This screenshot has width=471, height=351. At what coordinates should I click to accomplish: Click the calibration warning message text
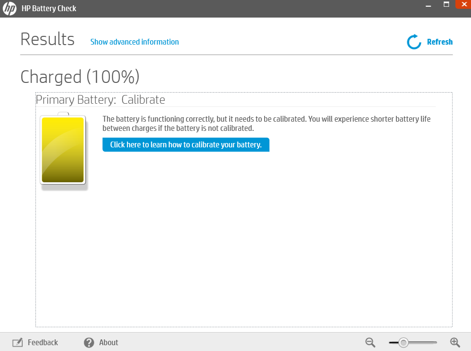[266, 123]
